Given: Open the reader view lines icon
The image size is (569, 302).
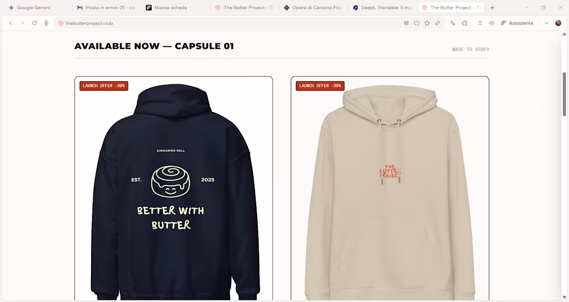Looking at the screenshot, I should [480, 23].
